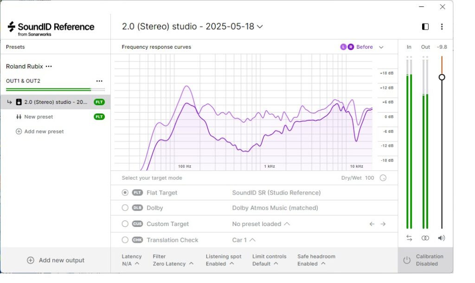Expand the stereo studio profile dropdown
475x283 pixels.
pyautogui.click(x=260, y=27)
